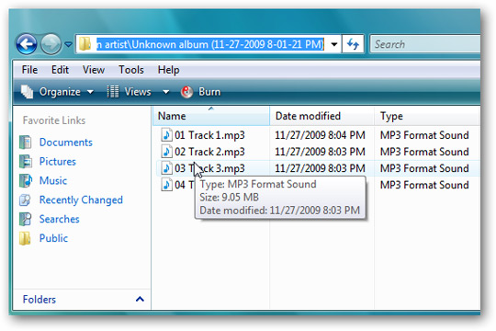Click into the Search box
This screenshot has height=331, width=496.
point(425,44)
